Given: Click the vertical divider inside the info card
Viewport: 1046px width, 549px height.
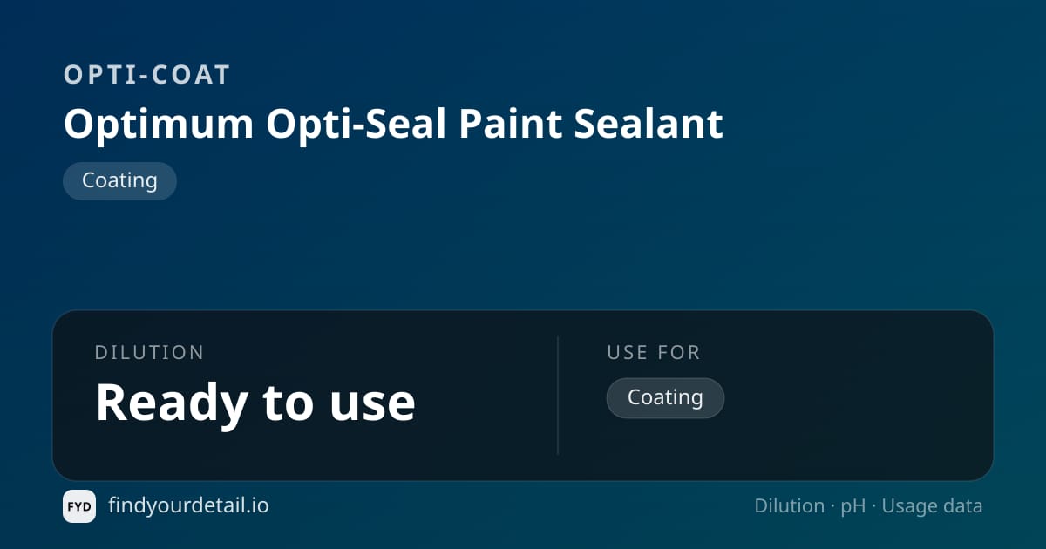Looking at the screenshot, I should pyautogui.click(x=558, y=396).
